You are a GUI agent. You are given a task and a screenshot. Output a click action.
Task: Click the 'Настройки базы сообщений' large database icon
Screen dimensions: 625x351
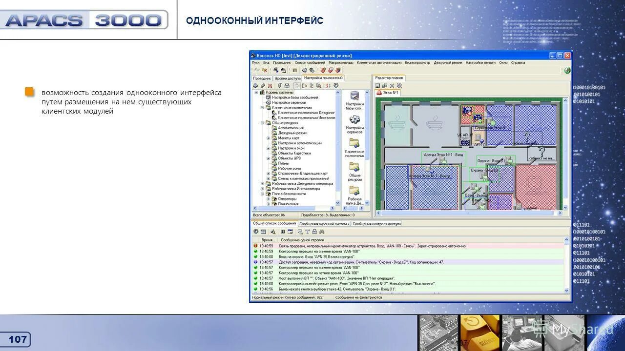354,96
